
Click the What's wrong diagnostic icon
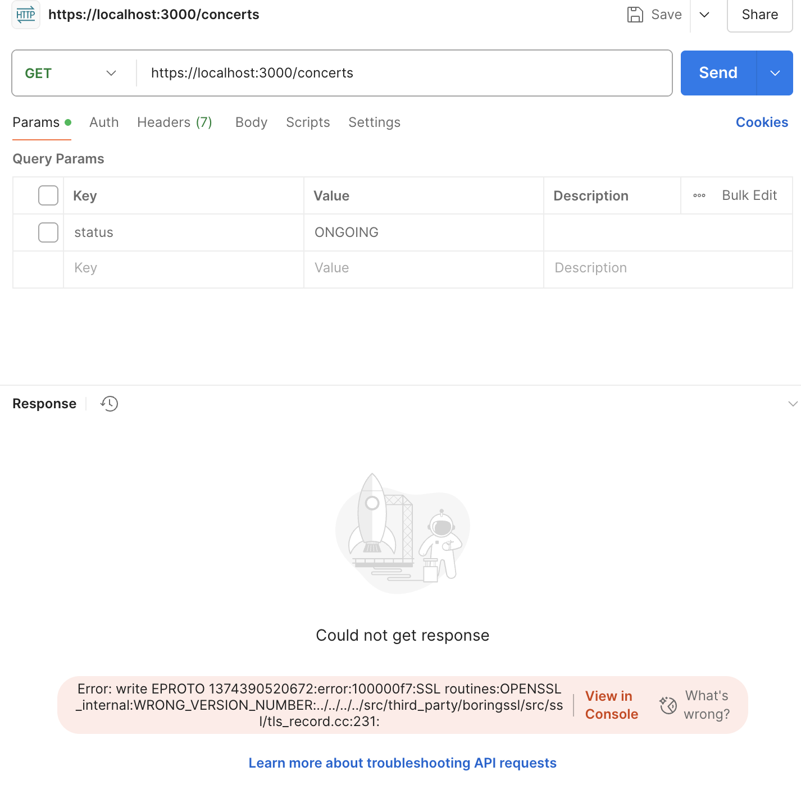[x=668, y=705]
